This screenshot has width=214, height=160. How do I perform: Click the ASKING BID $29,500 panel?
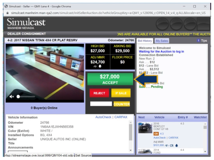pos(123,49)
